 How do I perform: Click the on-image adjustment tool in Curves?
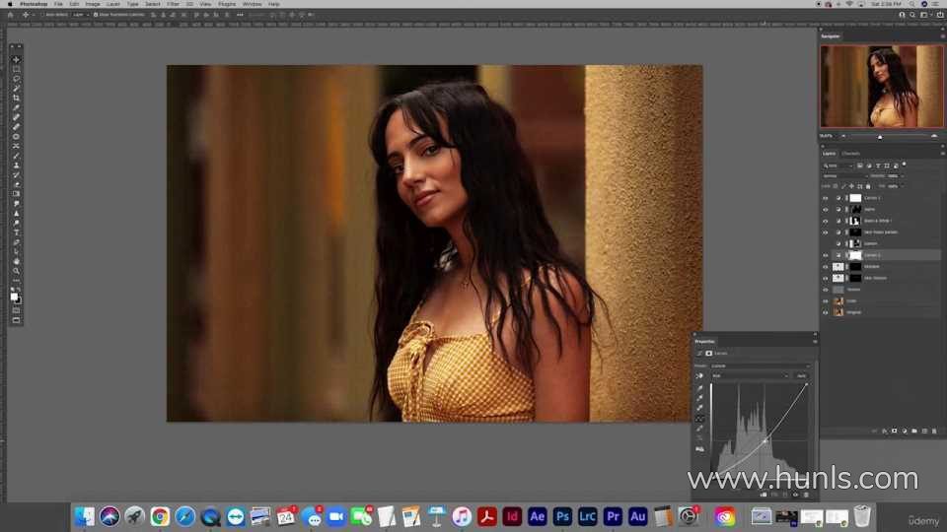coord(700,376)
